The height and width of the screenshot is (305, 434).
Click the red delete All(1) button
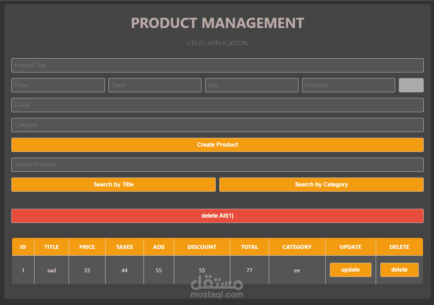pyautogui.click(x=217, y=216)
